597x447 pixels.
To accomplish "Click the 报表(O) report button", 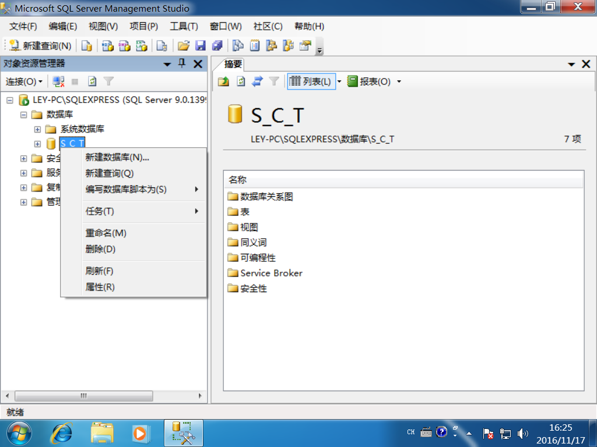I will point(369,81).
